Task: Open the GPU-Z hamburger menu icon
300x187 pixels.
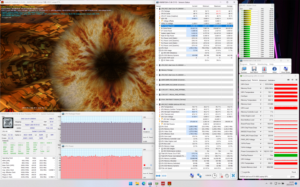Action: click(x=296, y=80)
